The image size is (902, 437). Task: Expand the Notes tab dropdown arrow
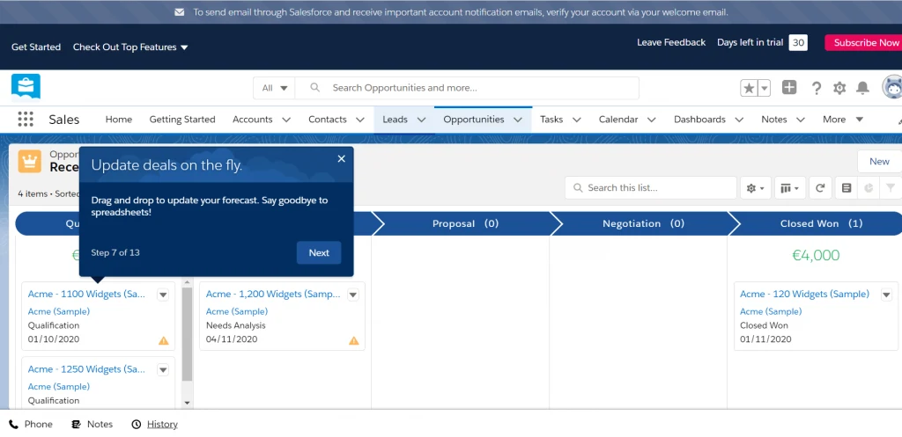[x=800, y=120]
